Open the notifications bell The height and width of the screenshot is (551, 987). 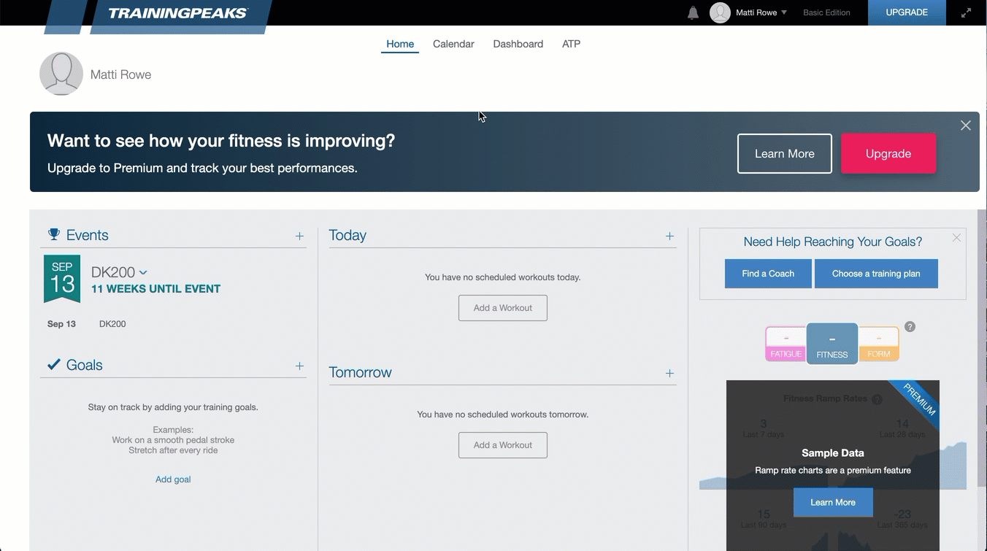tap(693, 13)
